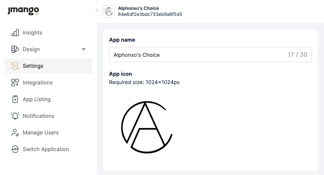This screenshot has height=175, width=324.
Task: Click the Alphonso's Choice header avatar
Action: click(x=109, y=11)
